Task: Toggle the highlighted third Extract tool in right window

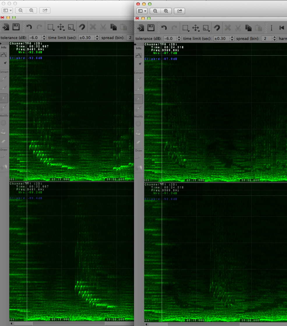Action: coord(139,99)
